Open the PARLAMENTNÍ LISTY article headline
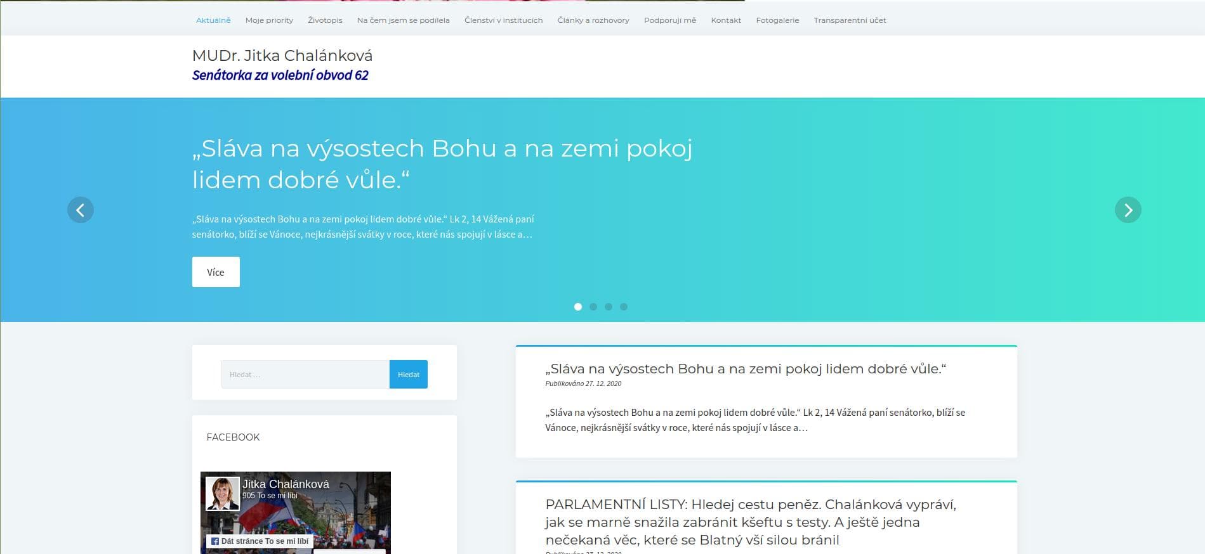 (x=751, y=522)
